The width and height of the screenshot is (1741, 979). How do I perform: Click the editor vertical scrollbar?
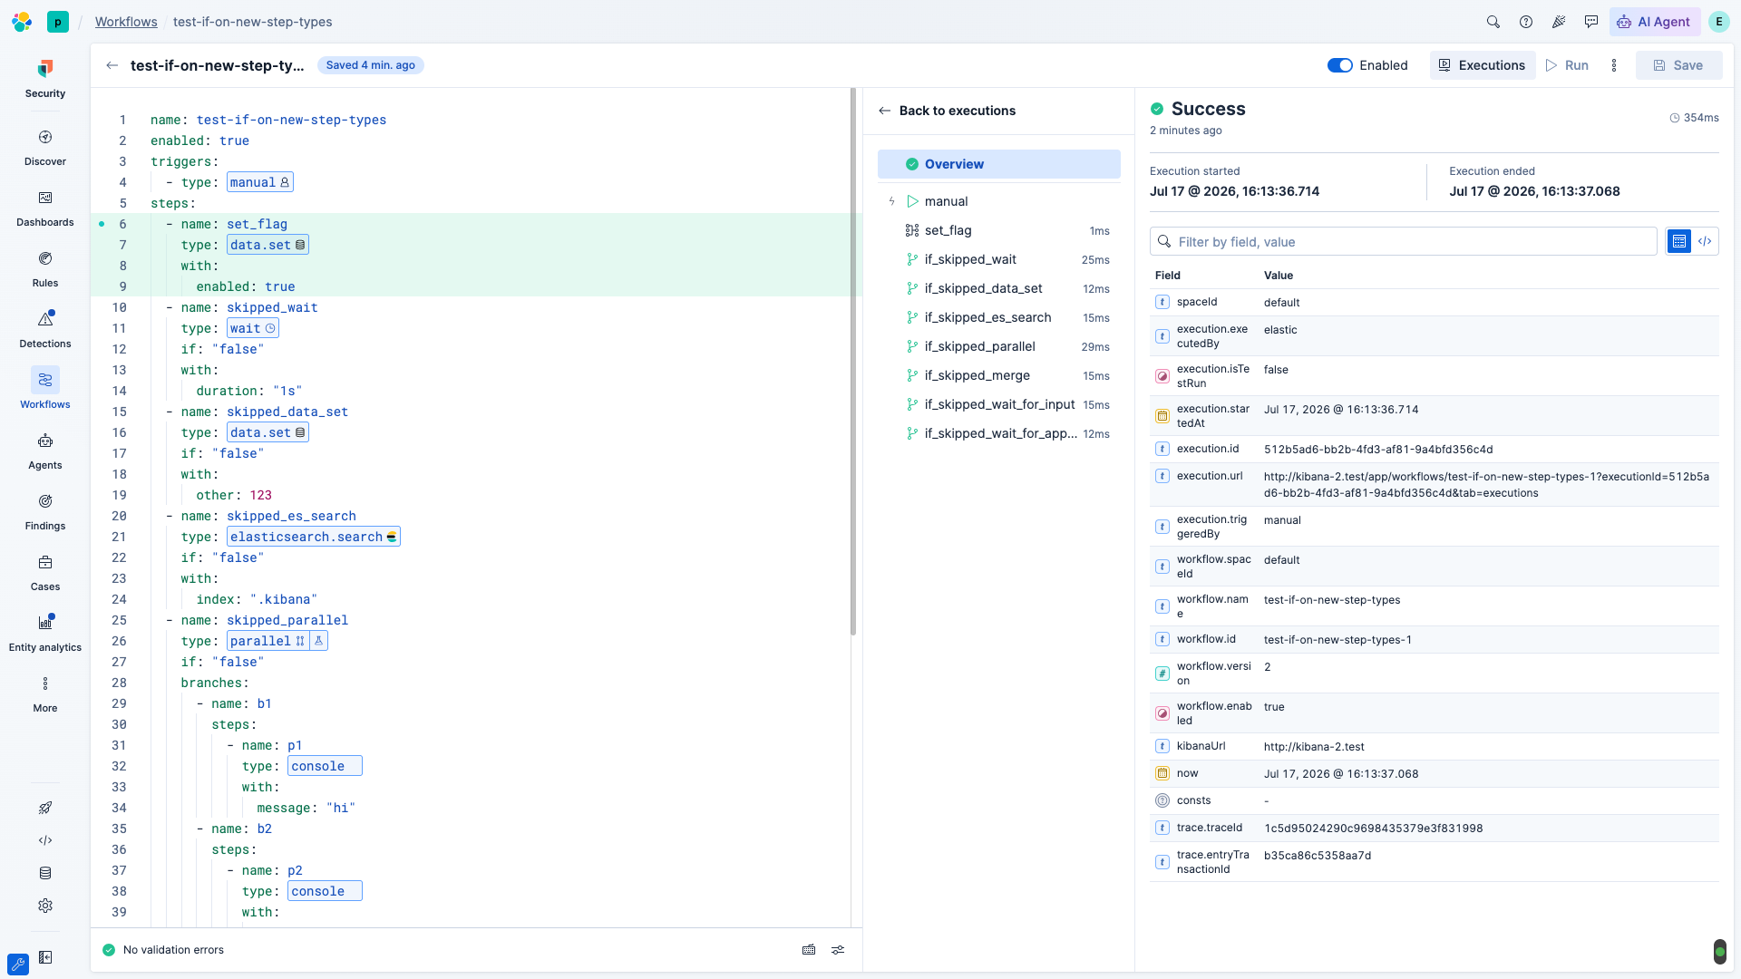pyautogui.click(x=853, y=361)
